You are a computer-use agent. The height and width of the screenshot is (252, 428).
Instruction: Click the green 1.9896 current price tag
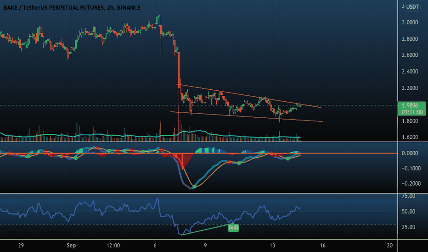(411, 109)
